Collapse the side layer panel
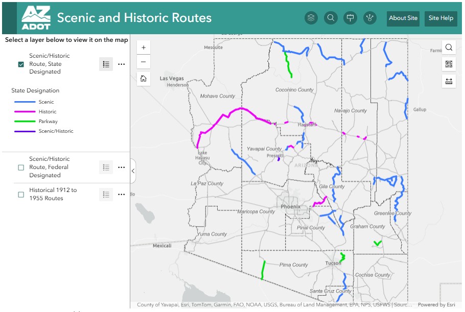The height and width of the screenshot is (312, 465). [x=133, y=171]
